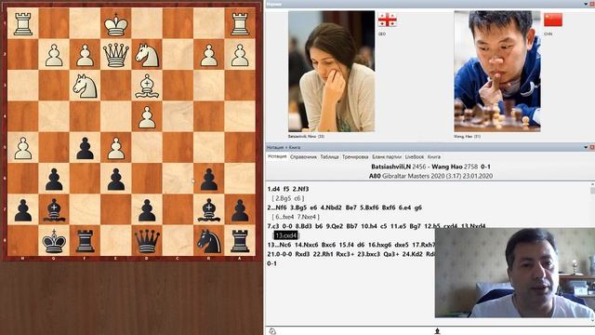Switch to the Книга tab
Image resolution: width=595 pixels, height=335 pixels.
pyautogui.click(x=434, y=156)
